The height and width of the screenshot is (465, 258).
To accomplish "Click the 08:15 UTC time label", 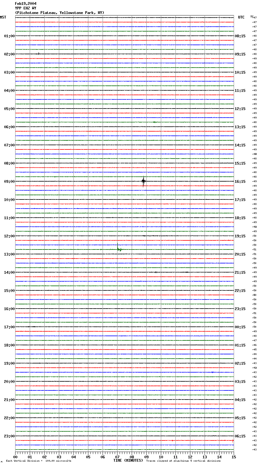I will click(240, 36).
